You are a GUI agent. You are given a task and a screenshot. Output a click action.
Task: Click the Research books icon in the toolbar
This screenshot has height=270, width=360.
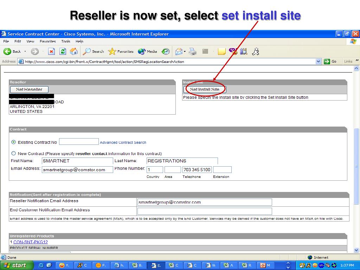point(244,51)
